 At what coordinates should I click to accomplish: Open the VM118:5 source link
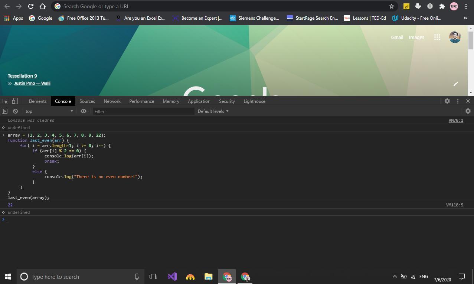[x=454, y=205]
